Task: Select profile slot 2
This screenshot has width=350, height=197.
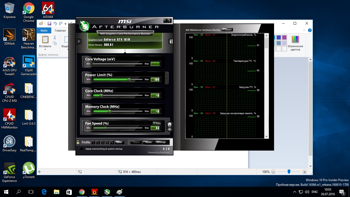Action: point(98,142)
